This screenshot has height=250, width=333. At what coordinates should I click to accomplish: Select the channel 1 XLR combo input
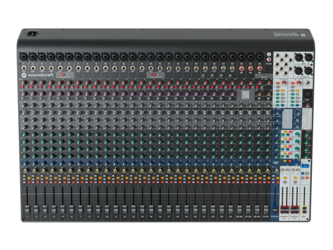tap(24, 57)
